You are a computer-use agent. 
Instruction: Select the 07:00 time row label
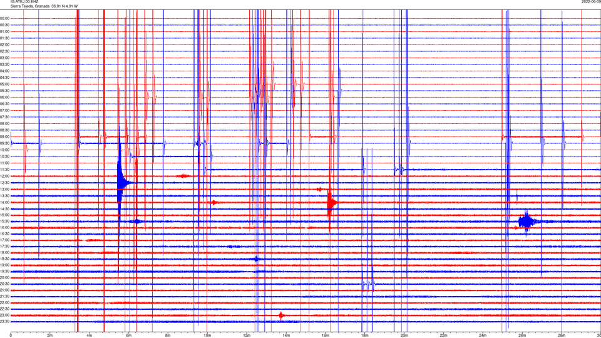pyautogui.click(x=5, y=110)
